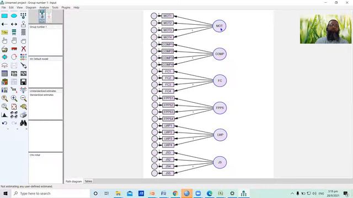Click the select all objects hand tool
353x198 pixels.
(14, 41)
